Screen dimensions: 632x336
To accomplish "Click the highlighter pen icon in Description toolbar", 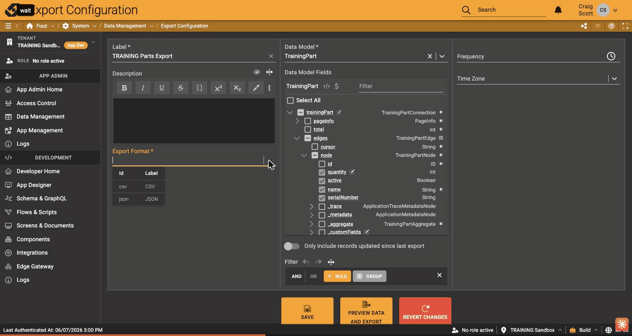I will tap(256, 88).
